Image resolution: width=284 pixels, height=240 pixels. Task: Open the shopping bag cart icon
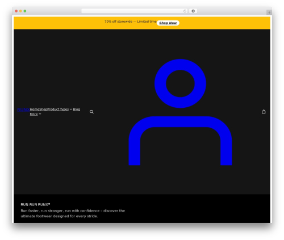tap(264, 112)
